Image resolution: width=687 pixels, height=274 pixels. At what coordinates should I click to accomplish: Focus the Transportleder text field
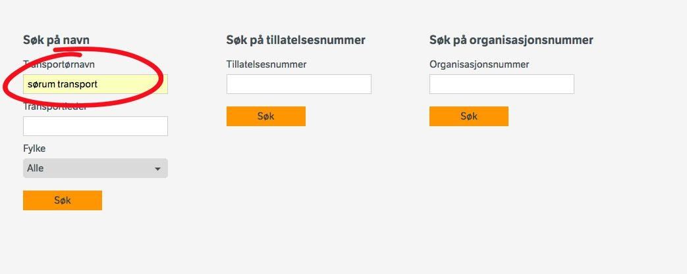pos(96,126)
